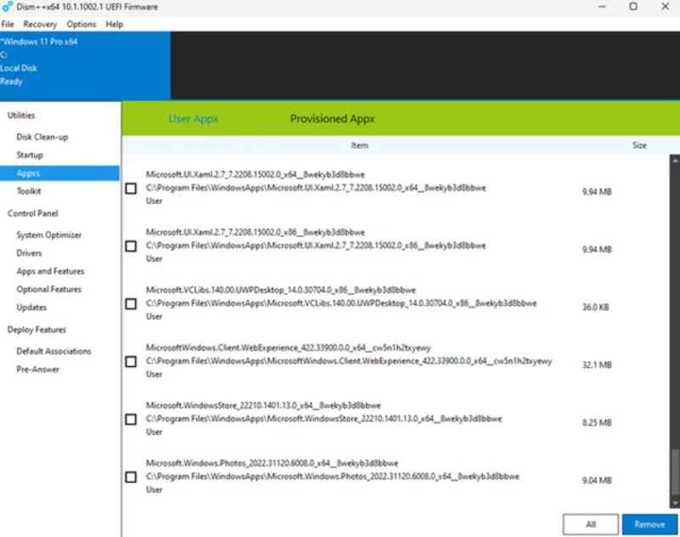Viewport: 680px width, 537px height.
Task: Go to System Optimizer in sidebar
Action: tap(49, 235)
